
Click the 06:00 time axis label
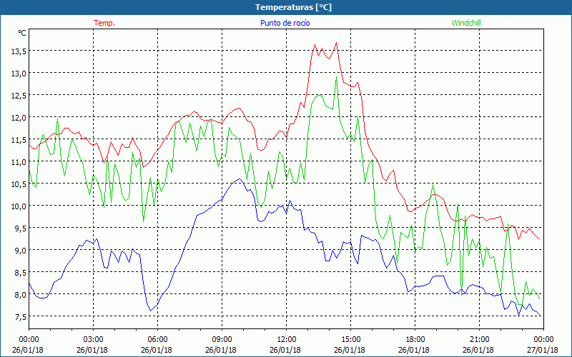click(x=157, y=339)
